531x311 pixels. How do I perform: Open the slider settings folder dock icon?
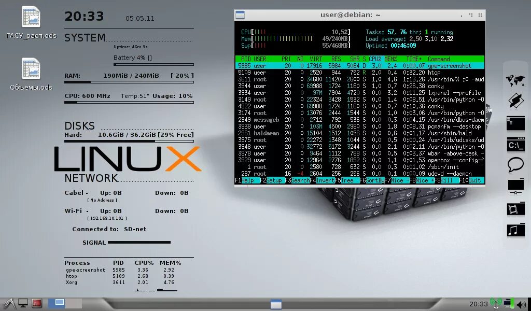pyautogui.click(x=515, y=187)
